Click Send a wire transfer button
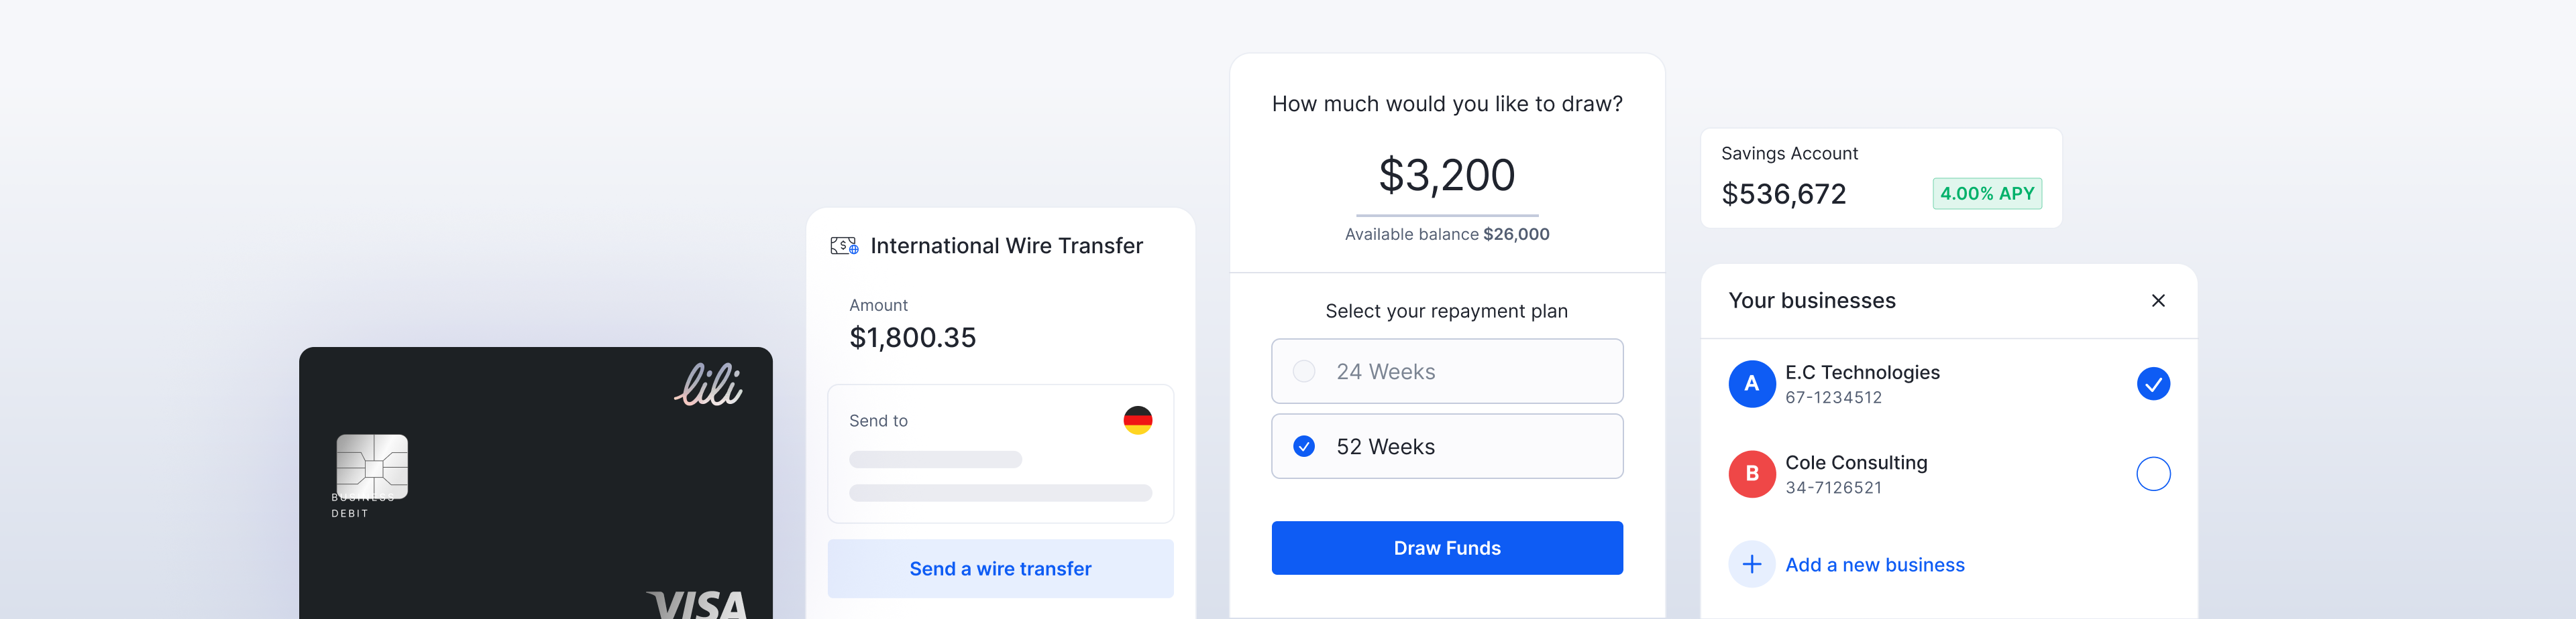This screenshot has width=2576, height=619. tap(1000, 568)
